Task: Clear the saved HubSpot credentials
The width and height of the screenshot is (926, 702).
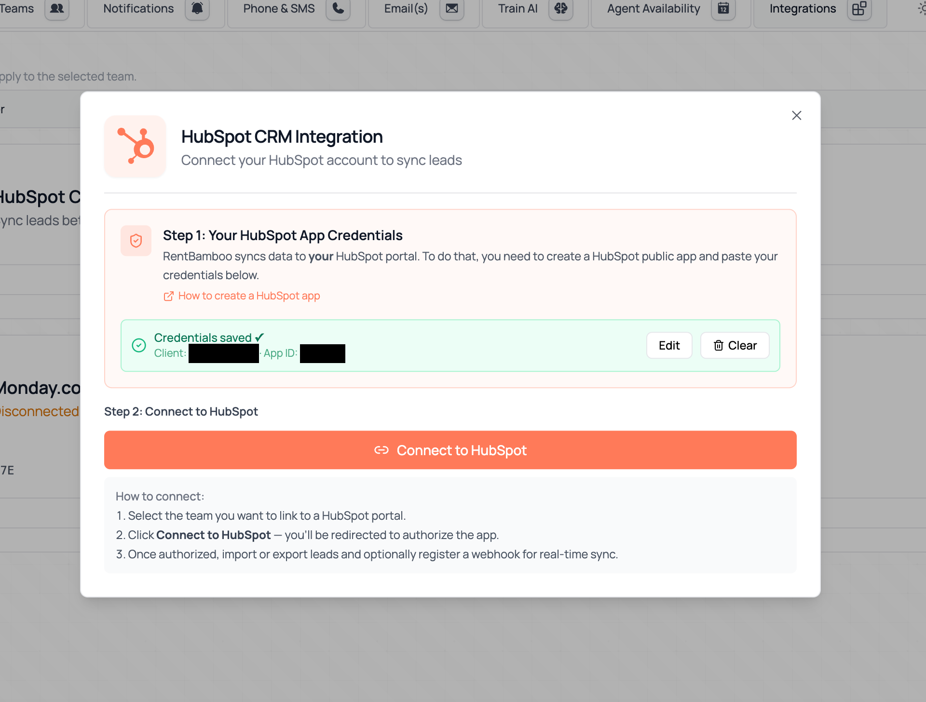Action: 735,345
